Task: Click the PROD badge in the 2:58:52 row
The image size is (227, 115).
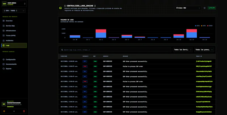Action: tap(95, 71)
